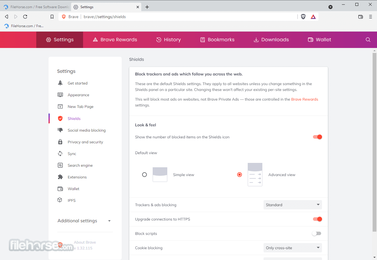The width and height of the screenshot is (377, 260).
Task: Click the Get started rocket icon
Action: coord(60,83)
